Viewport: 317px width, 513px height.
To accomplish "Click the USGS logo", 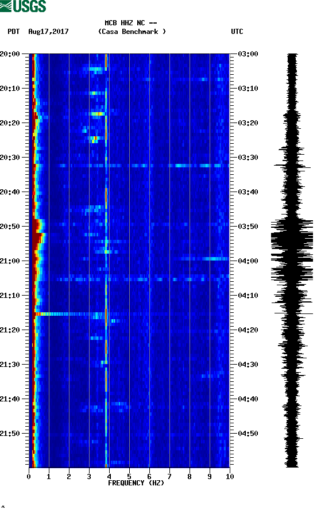I will tap(23, 6).
